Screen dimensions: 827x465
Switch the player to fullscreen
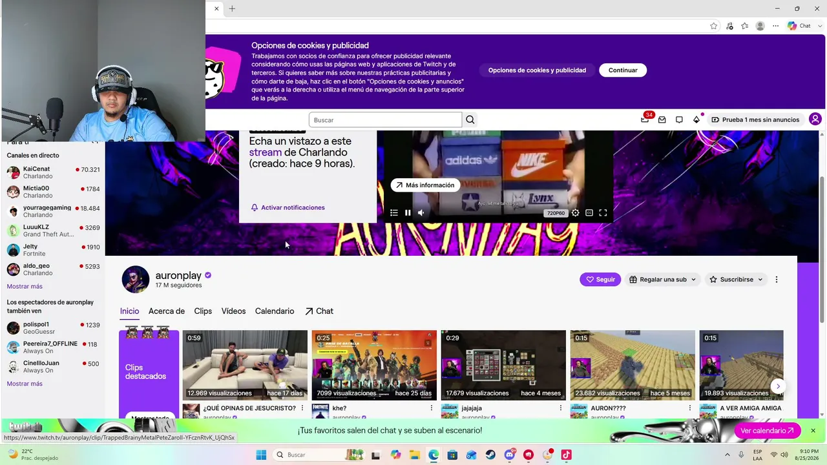[x=603, y=212]
